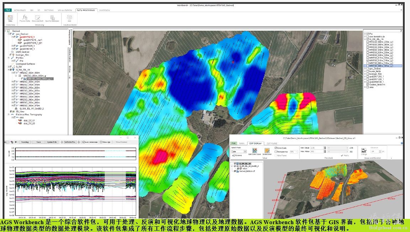
Task: Click the copy icon in data plot toolbar
Action: 12,142
